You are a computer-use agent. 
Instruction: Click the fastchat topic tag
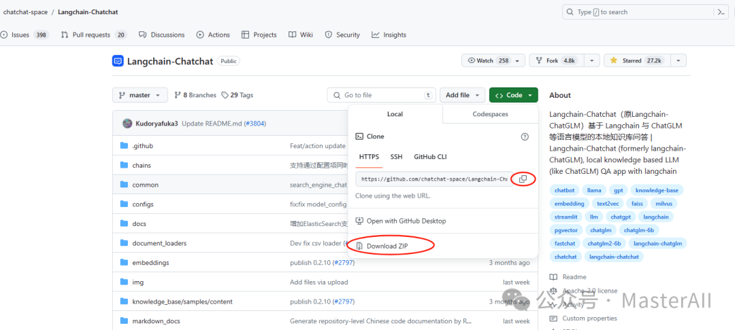click(x=564, y=243)
